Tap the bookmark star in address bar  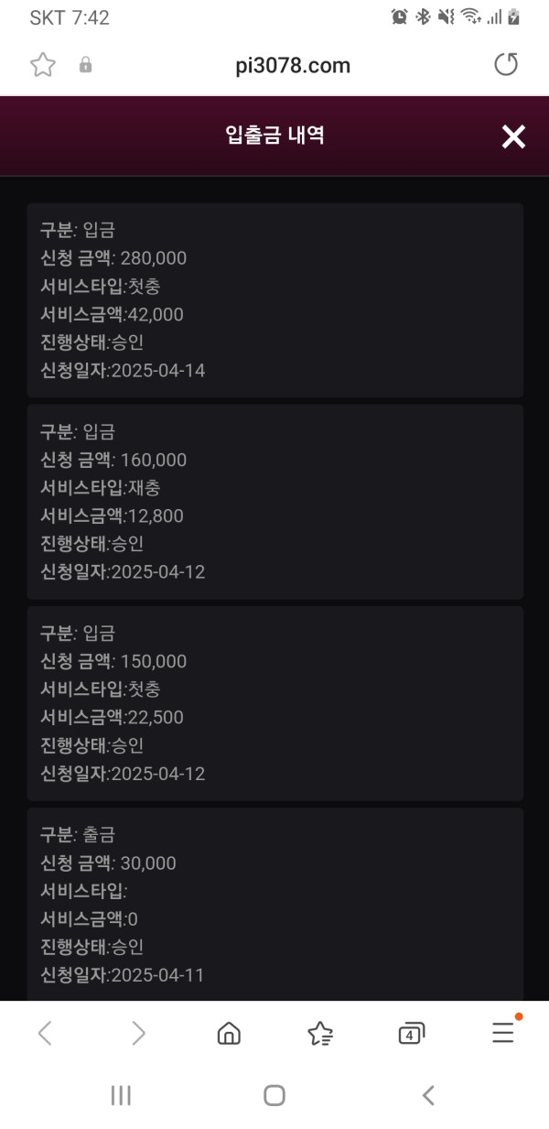click(43, 65)
